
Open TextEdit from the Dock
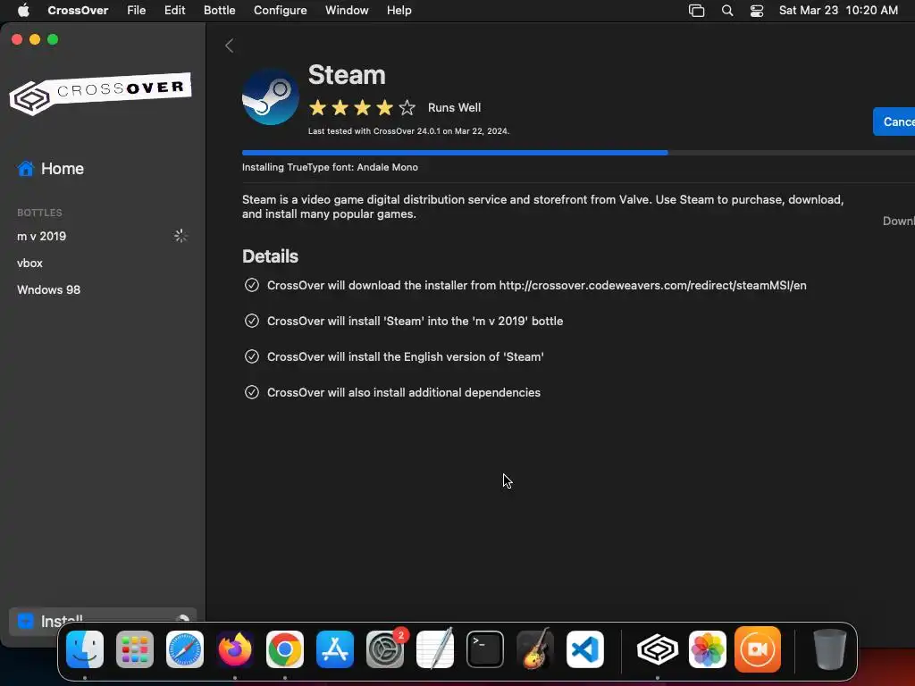coord(435,648)
